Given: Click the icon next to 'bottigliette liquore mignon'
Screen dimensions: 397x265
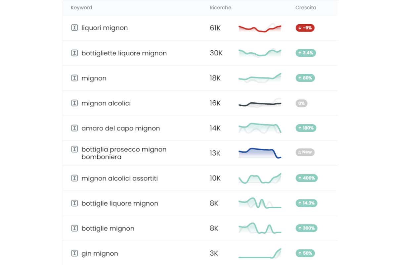Looking at the screenshot, I should (74, 53).
